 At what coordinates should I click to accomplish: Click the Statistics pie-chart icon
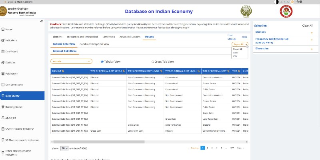tap(3, 63)
